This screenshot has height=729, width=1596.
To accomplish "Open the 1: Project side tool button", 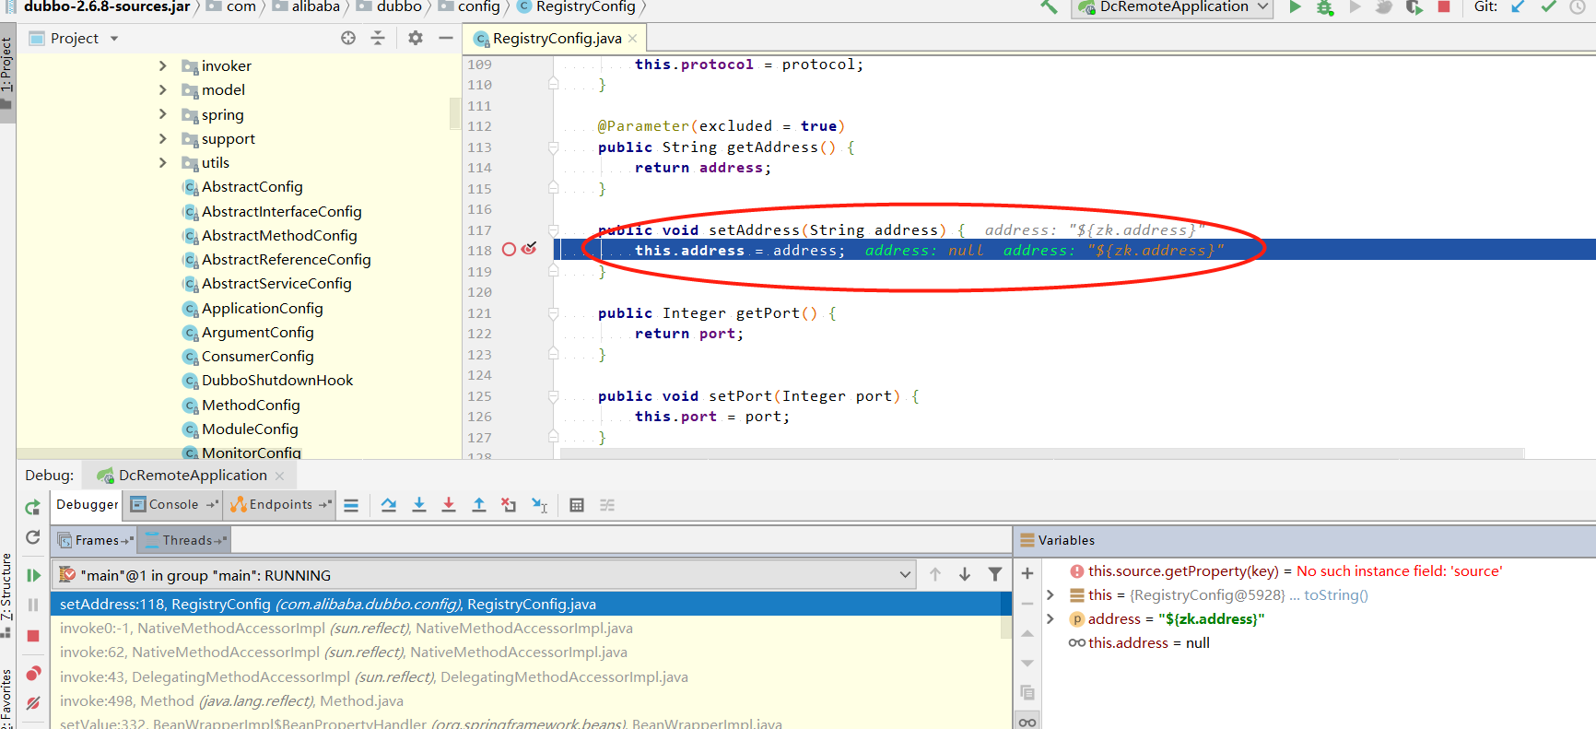I will pos(7,74).
